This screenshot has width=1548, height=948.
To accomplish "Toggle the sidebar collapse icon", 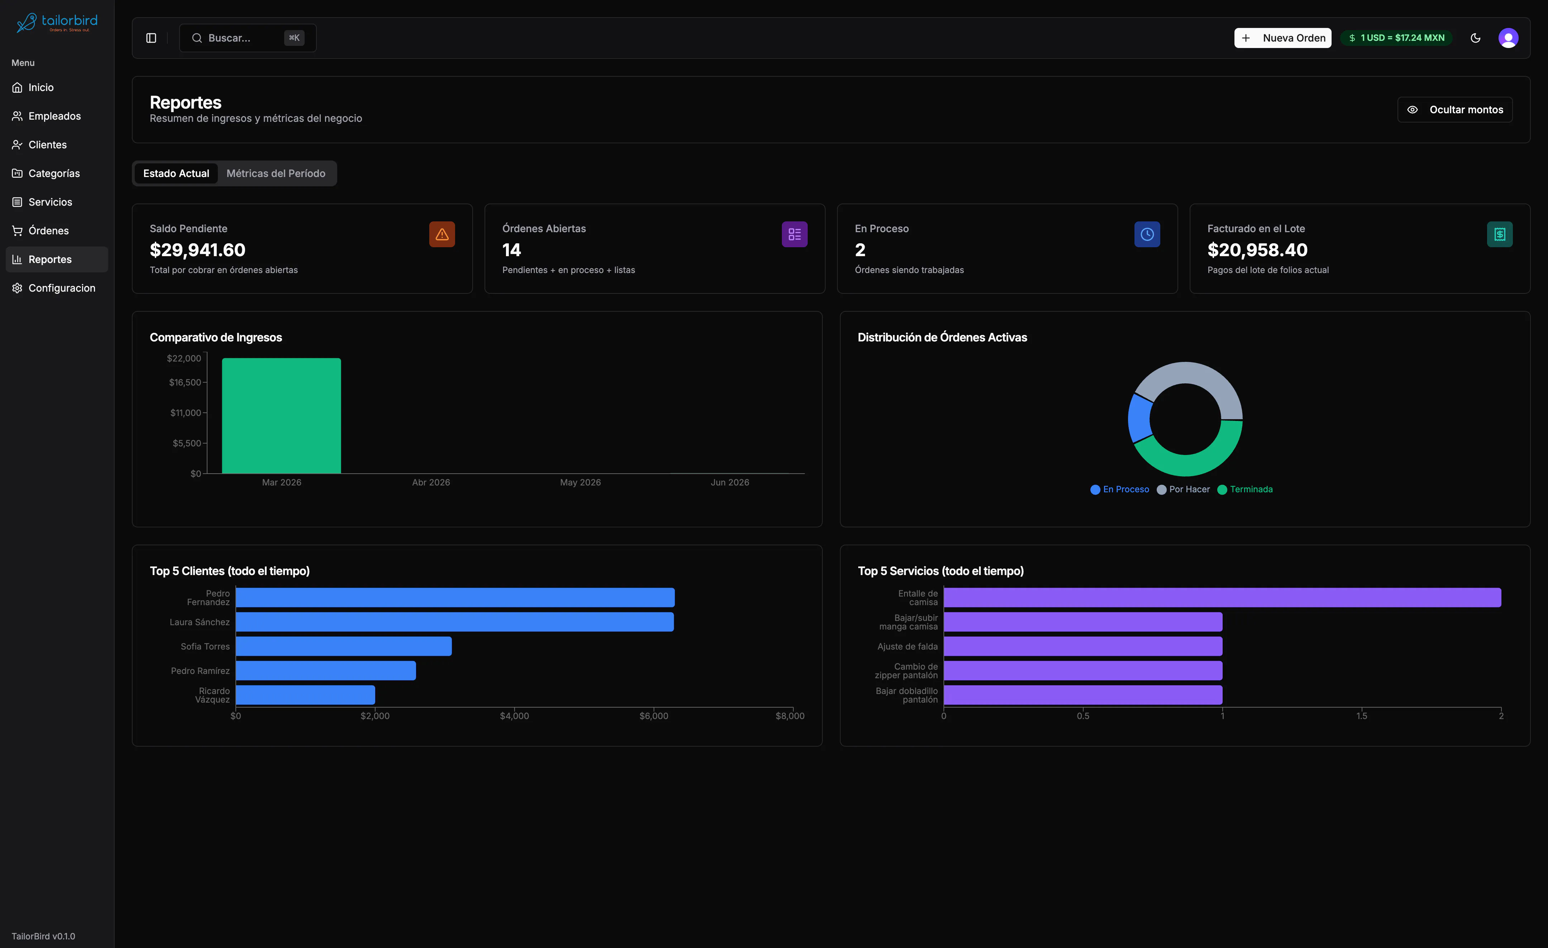I will click(x=151, y=38).
